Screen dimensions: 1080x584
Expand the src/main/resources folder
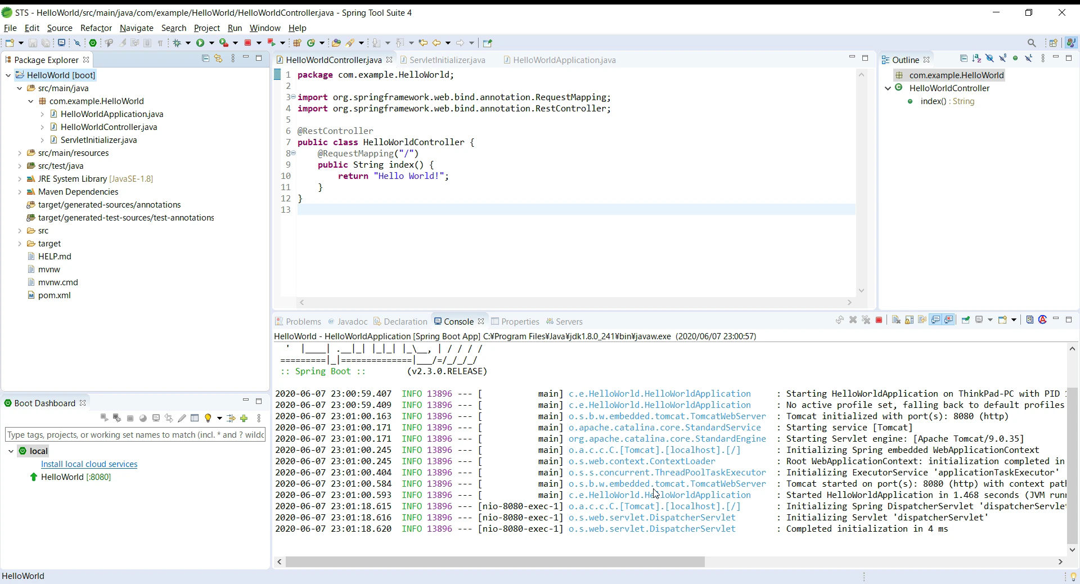(x=20, y=153)
